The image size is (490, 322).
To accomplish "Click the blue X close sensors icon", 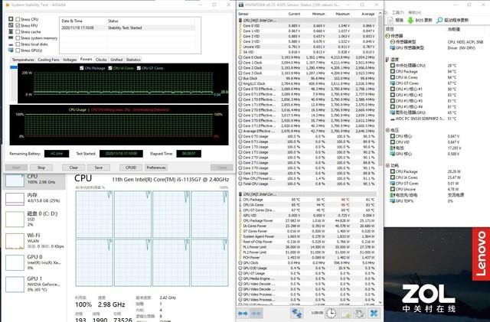I will click(373, 313).
